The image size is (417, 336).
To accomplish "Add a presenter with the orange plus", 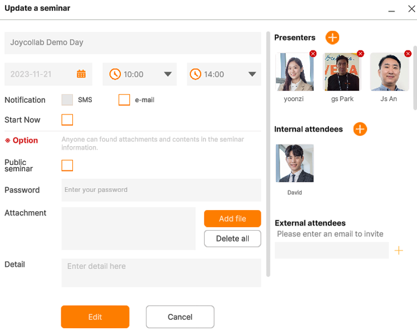I will pos(332,38).
